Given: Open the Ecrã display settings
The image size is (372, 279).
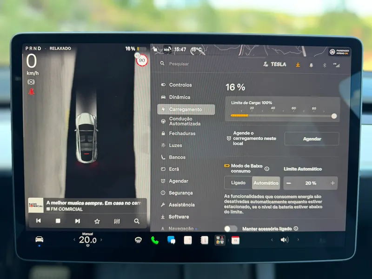Looking at the screenshot, I should click(x=170, y=169).
